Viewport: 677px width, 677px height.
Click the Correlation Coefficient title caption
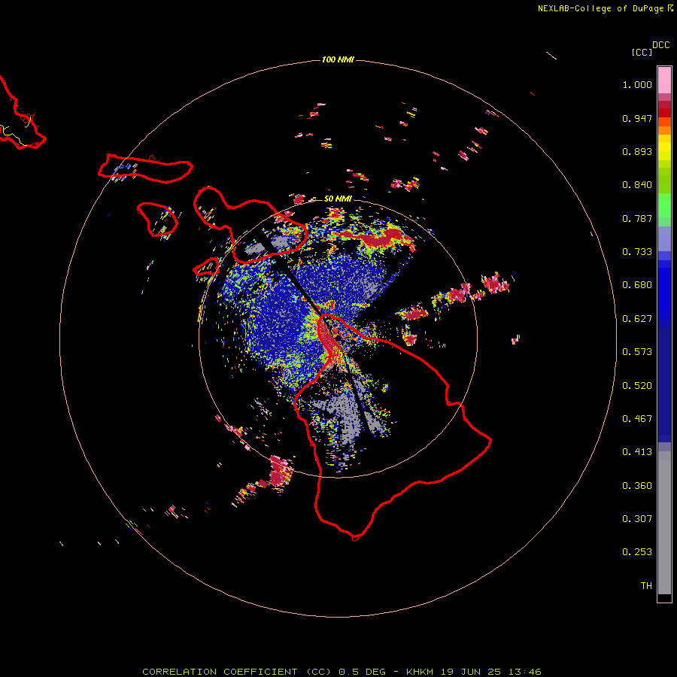[x=342, y=672]
